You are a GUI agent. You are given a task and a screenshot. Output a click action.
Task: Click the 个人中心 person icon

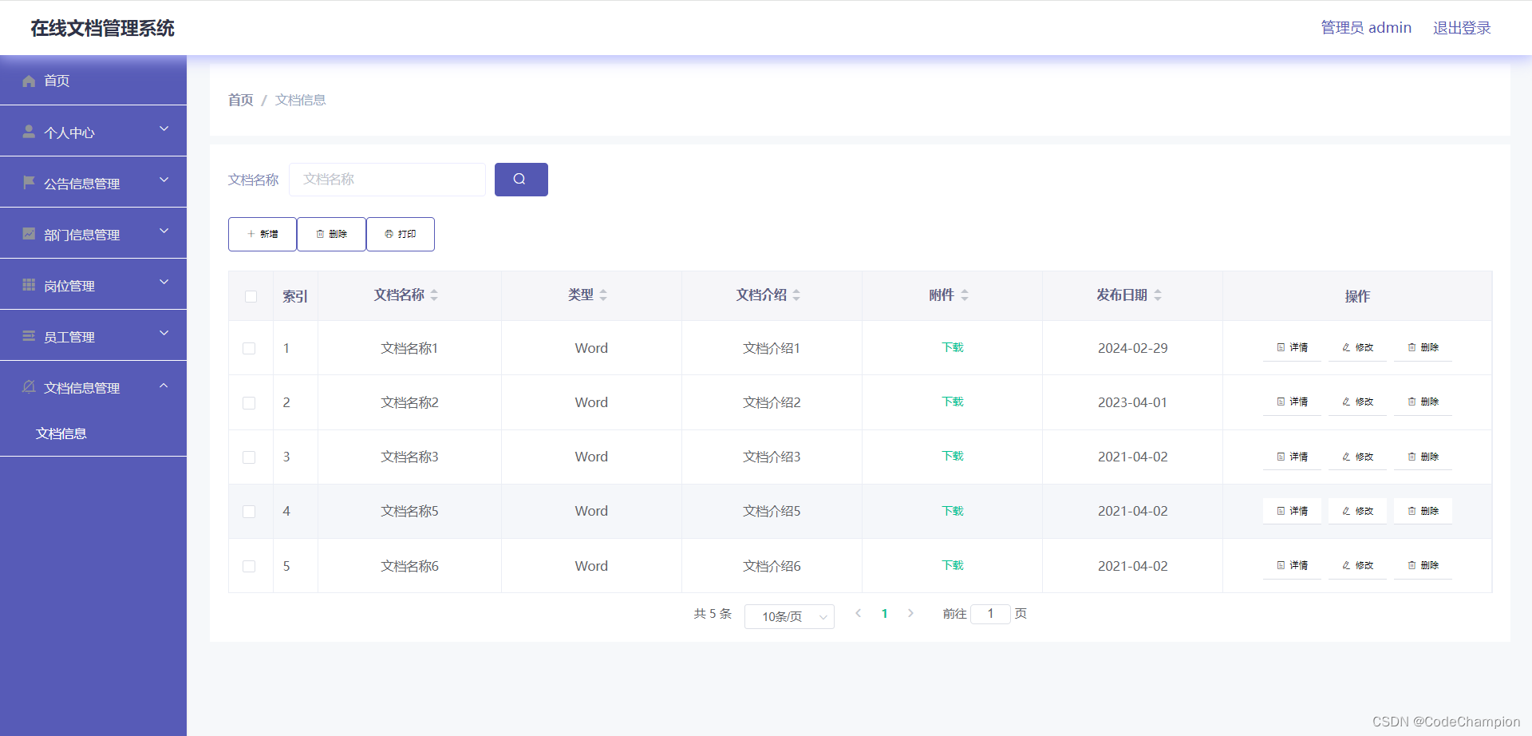(29, 131)
